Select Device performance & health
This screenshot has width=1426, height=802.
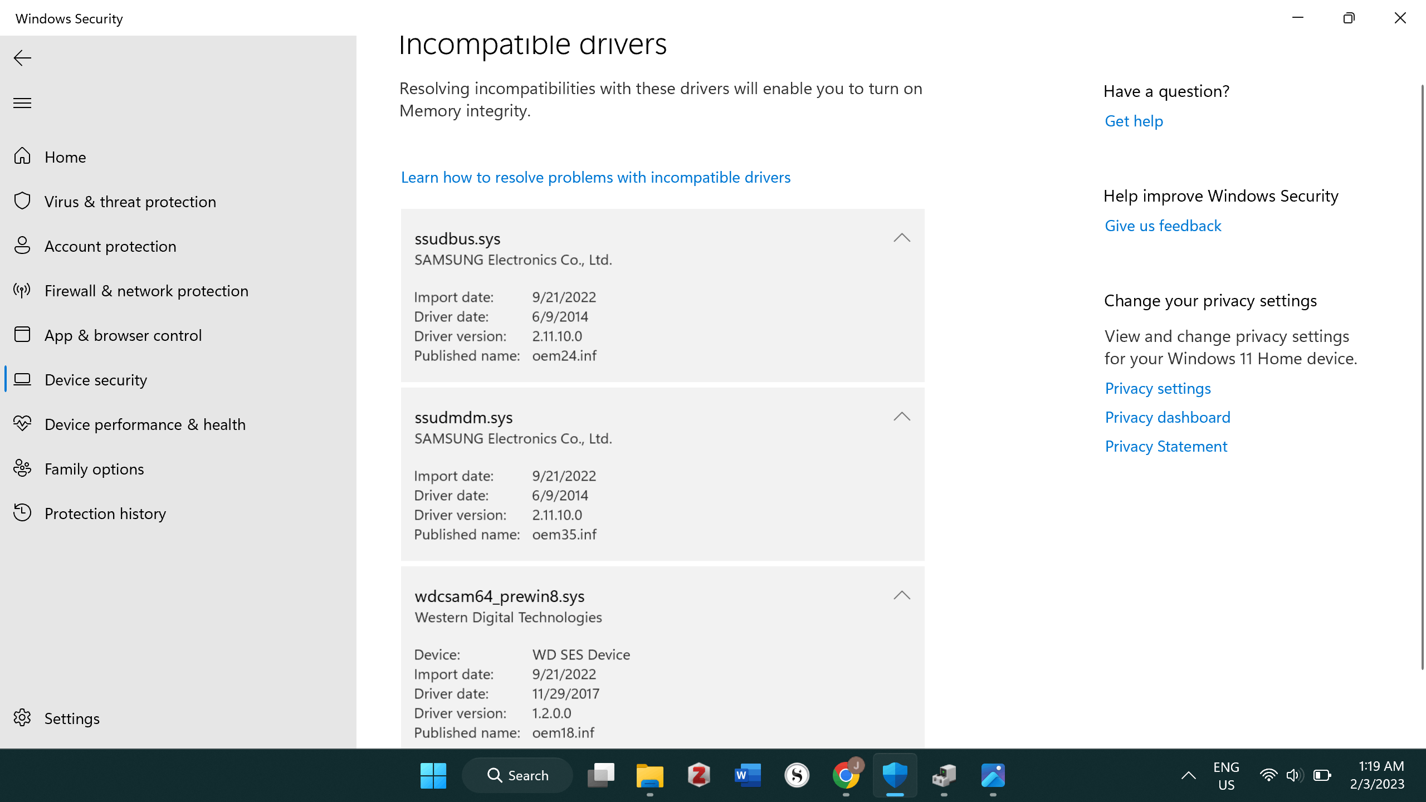(x=145, y=424)
